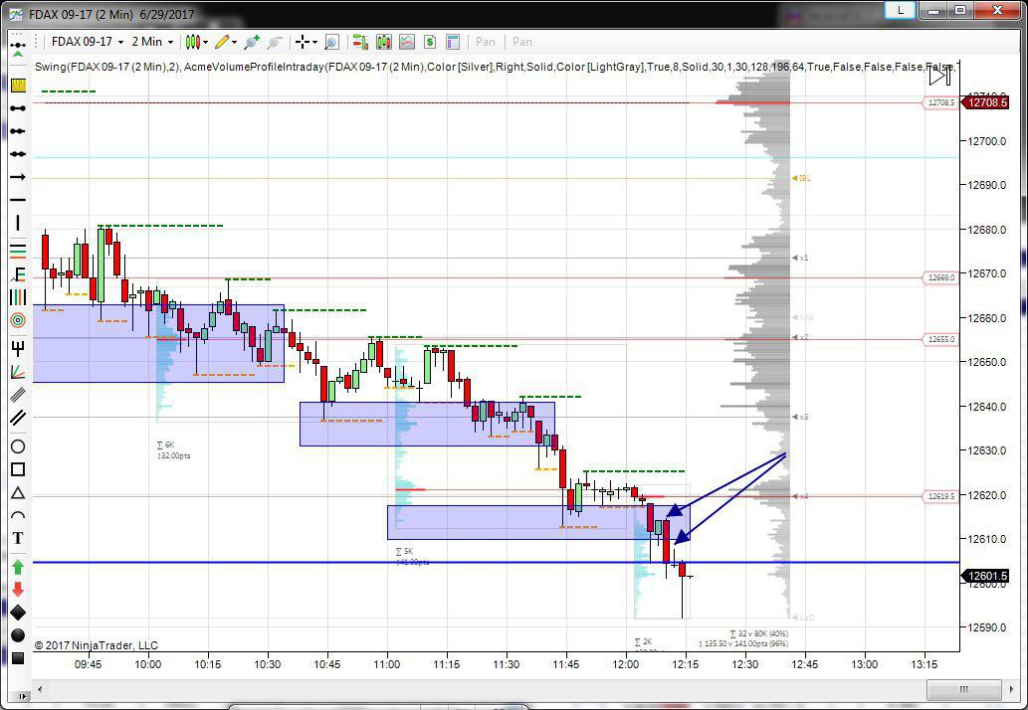Toggle Chart Trader panel icon

coord(360,42)
